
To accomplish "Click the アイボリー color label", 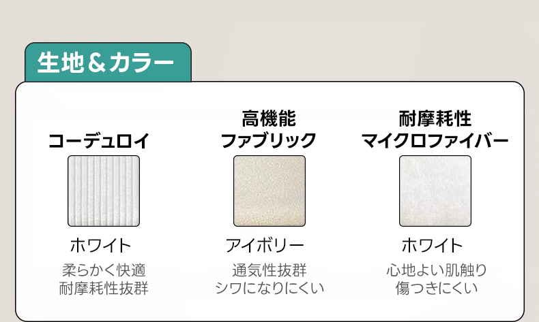I will point(265,245).
